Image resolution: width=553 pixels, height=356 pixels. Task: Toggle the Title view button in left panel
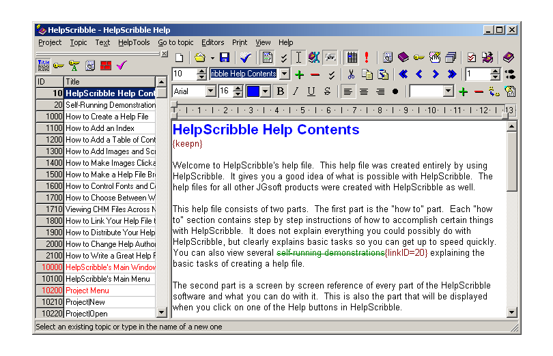44,65
